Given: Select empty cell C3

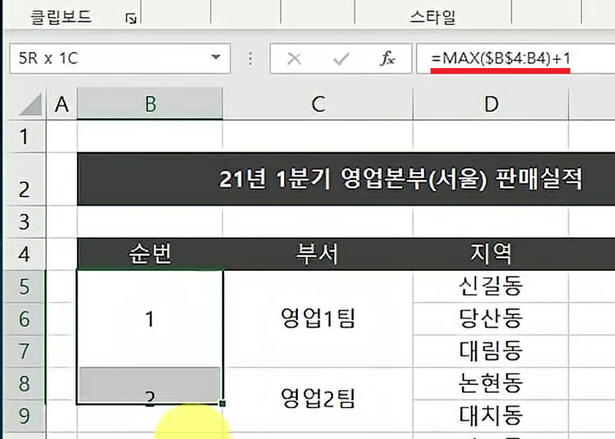Looking at the screenshot, I should [x=318, y=222].
